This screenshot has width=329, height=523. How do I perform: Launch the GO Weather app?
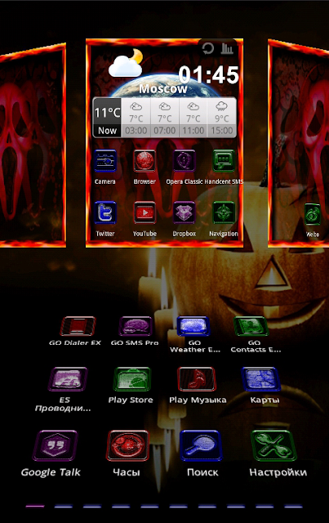tap(193, 326)
